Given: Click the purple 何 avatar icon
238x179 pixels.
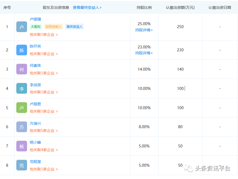Looking at the screenshot, I should pos(22,69).
